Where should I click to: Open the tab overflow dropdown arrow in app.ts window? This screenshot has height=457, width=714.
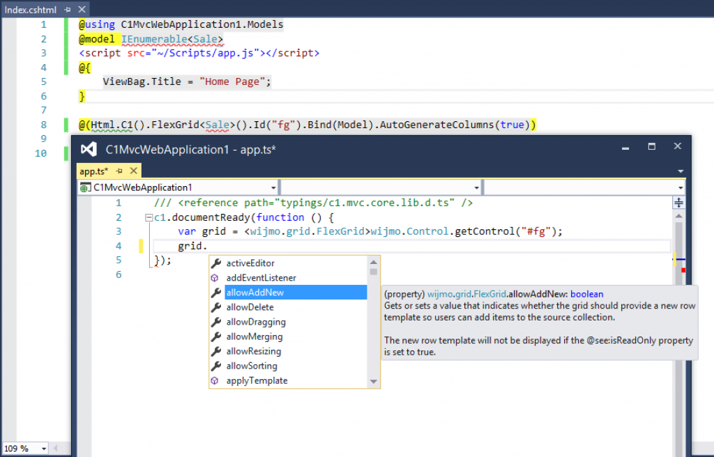click(x=681, y=171)
